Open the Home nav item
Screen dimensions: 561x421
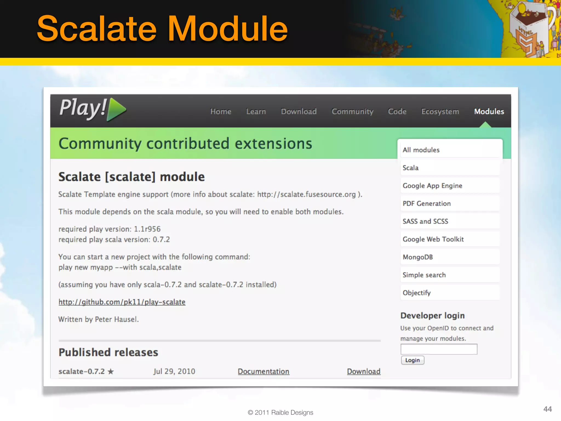click(221, 112)
